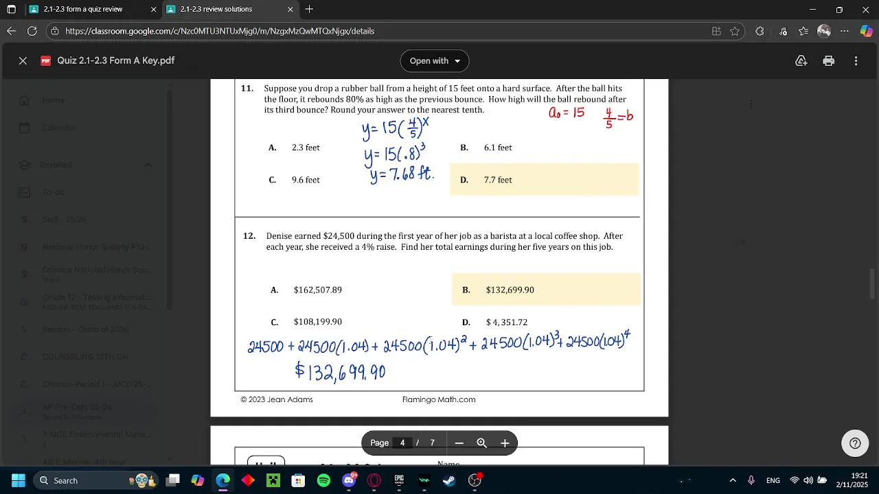Show hidden system tray icons chevron
The image size is (879, 494).
pos(733,480)
